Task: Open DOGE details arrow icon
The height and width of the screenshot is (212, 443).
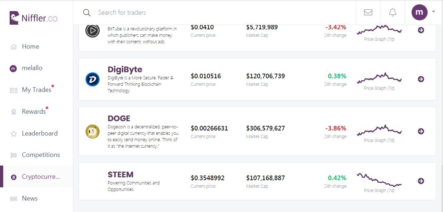Action: pos(421,131)
